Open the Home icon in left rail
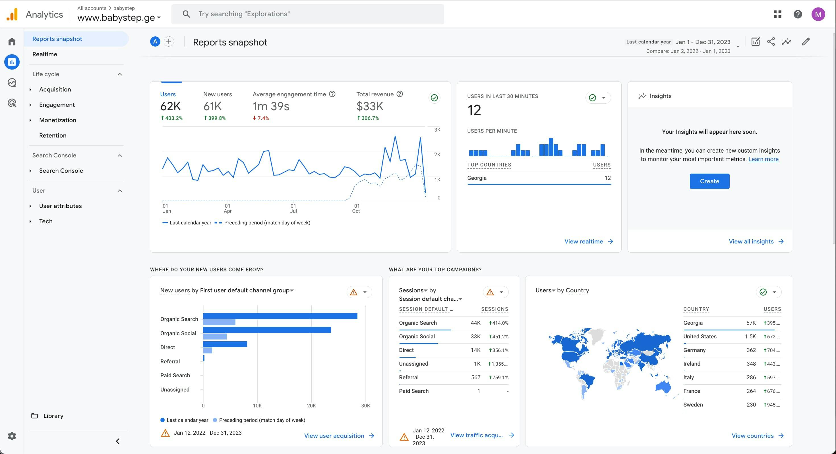Screen dimensions: 836x454 coord(12,41)
